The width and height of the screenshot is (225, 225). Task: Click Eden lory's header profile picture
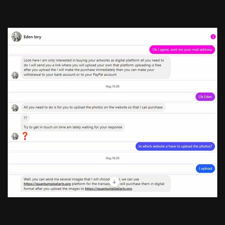17,37
